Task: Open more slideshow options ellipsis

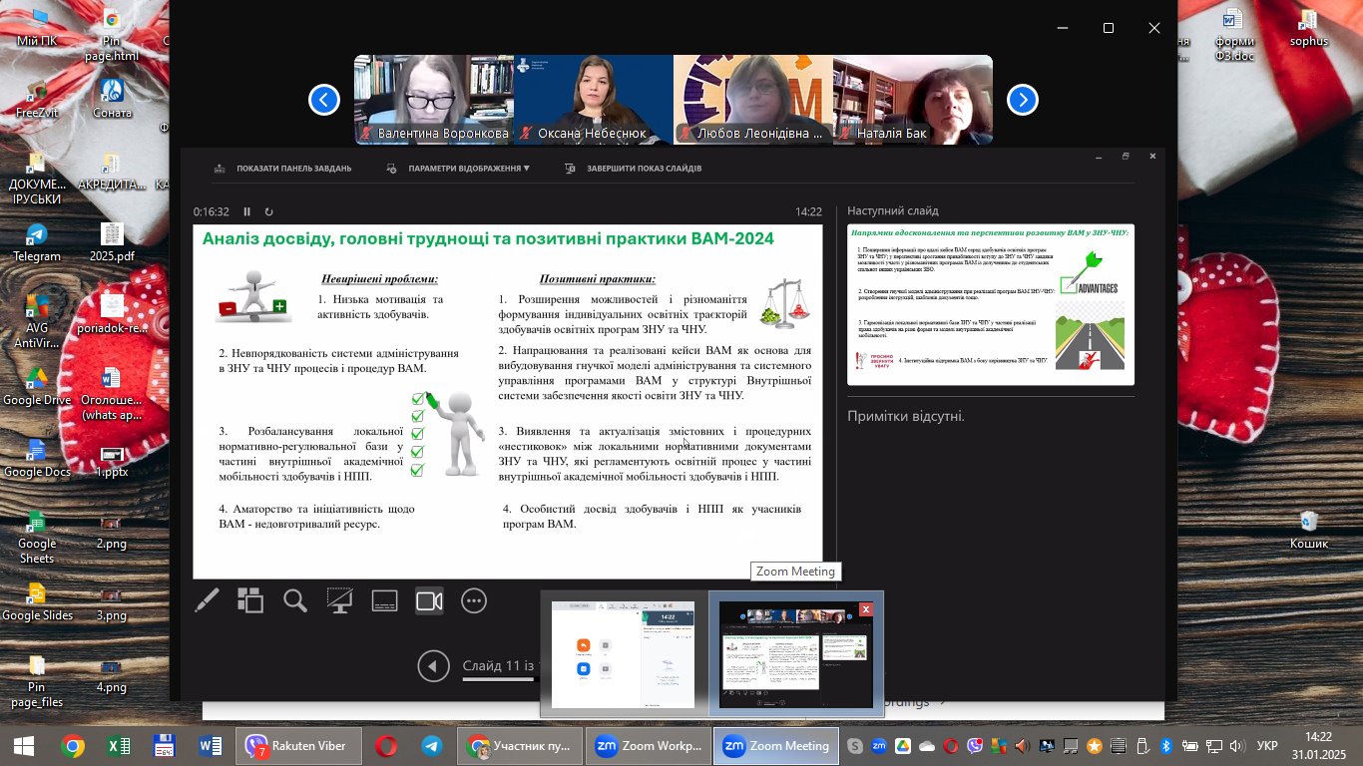Action: pyautogui.click(x=474, y=600)
